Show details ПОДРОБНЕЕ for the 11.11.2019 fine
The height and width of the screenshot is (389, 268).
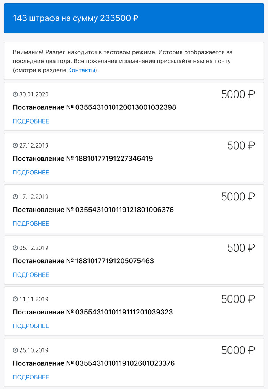tap(31, 326)
